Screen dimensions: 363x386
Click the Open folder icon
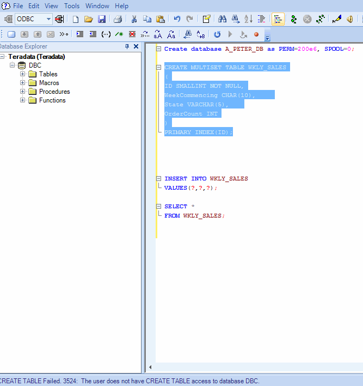88,19
